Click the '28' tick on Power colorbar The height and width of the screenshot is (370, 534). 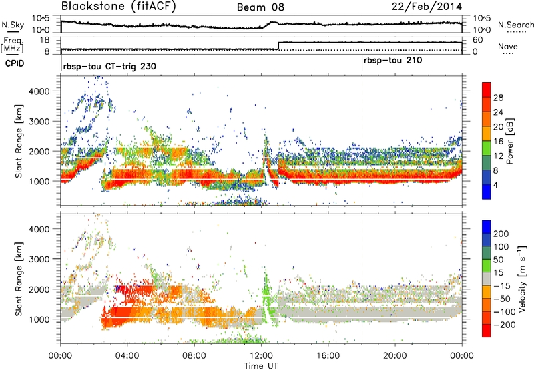pyautogui.click(x=498, y=98)
